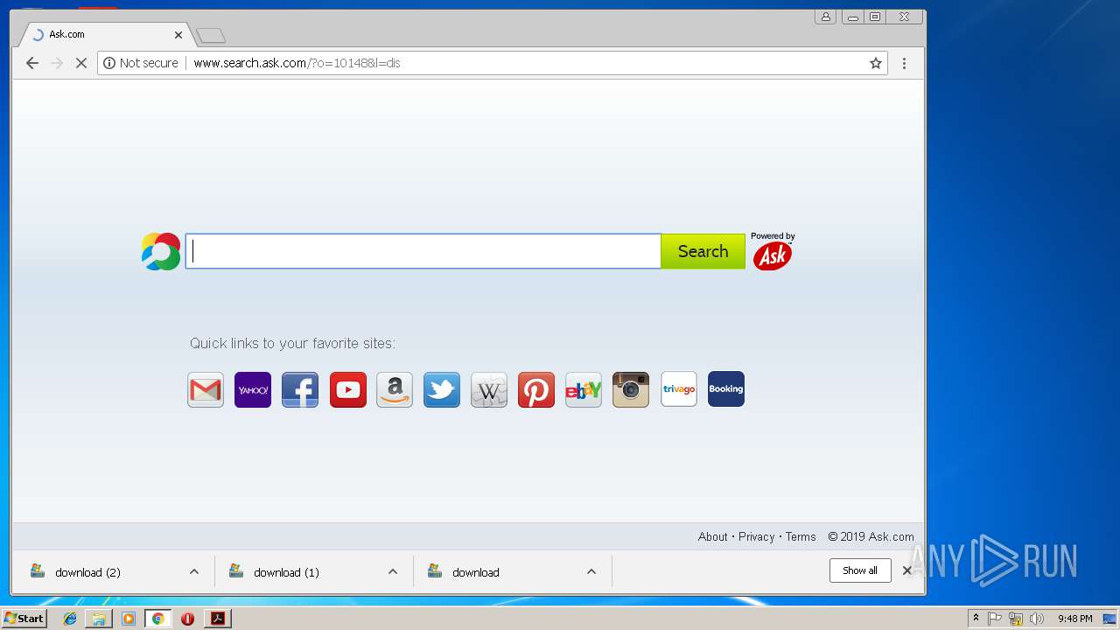Open the Opera icon in the taskbar
Screen dimensions: 1120x630
pyautogui.click(x=187, y=619)
